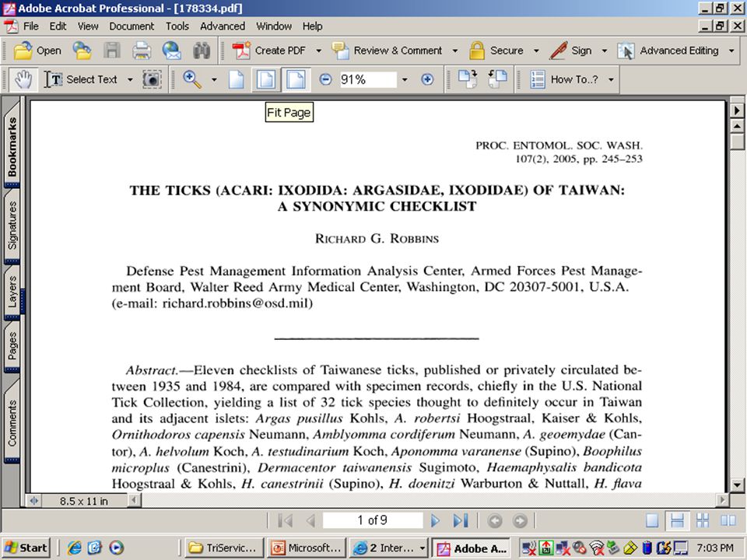Viewport: 747px width, 560px height.
Task: Expand Review & Comment dropdown arrow
Action: pyautogui.click(x=455, y=51)
